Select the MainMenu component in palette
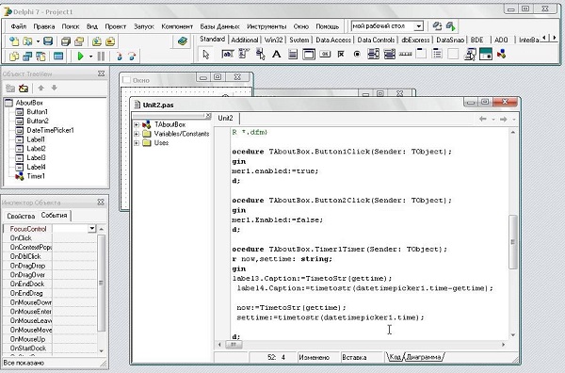565x373 pixels. 244,55
